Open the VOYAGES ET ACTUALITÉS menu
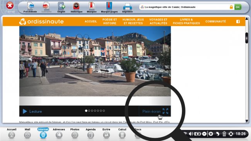This screenshot has height=141, width=251. 158,21
